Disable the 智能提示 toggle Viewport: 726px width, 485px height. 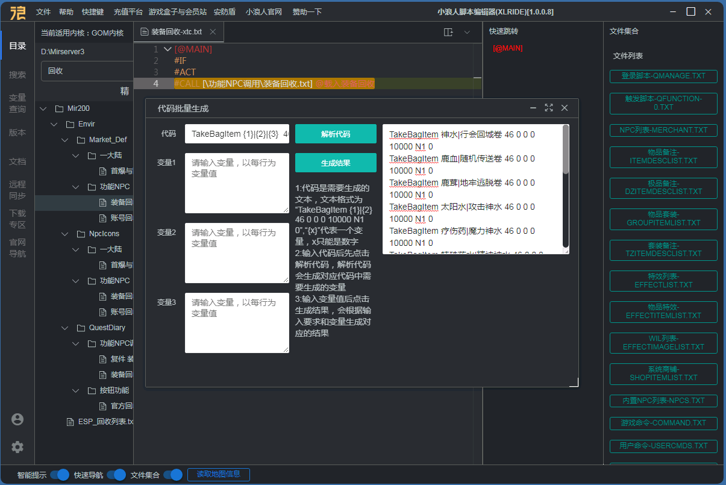click(x=60, y=475)
